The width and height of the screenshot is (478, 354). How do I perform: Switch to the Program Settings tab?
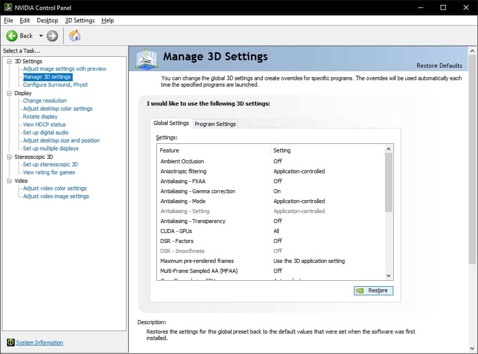point(215,124)
